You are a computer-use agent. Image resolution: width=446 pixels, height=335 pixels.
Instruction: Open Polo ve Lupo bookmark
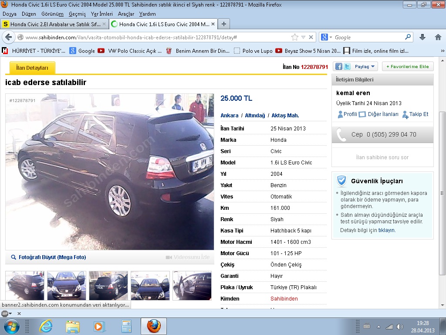(253, 51)
